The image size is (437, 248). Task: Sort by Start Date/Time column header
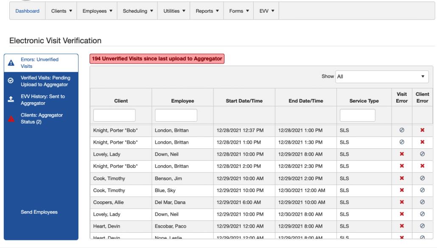pos(244,101)
